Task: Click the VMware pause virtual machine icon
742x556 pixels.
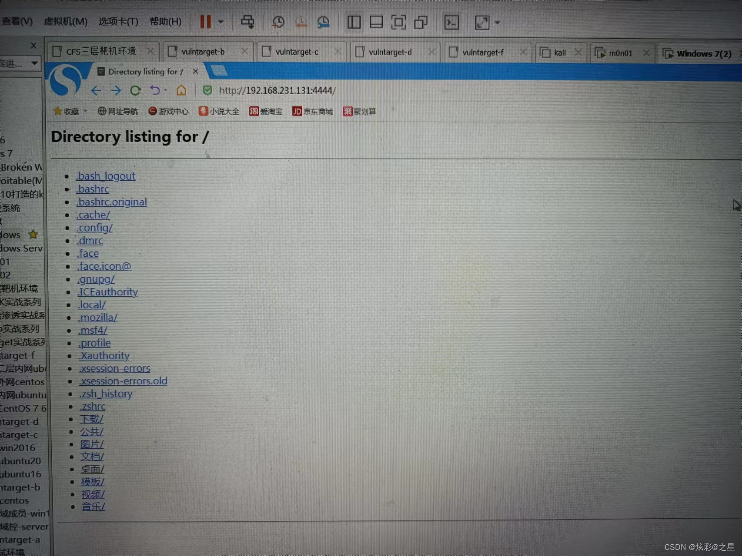Action: click(205, 22)
